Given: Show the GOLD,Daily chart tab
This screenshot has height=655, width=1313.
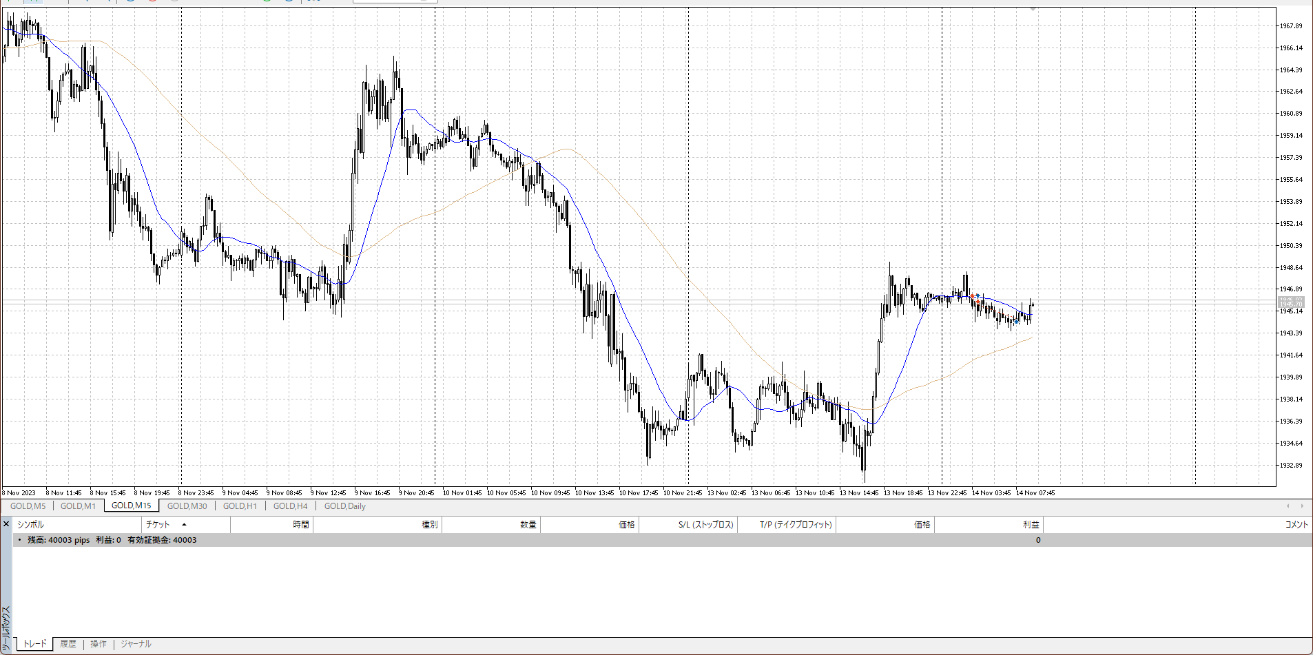Looking at the screenshot, I should click(x=344, y=506).
